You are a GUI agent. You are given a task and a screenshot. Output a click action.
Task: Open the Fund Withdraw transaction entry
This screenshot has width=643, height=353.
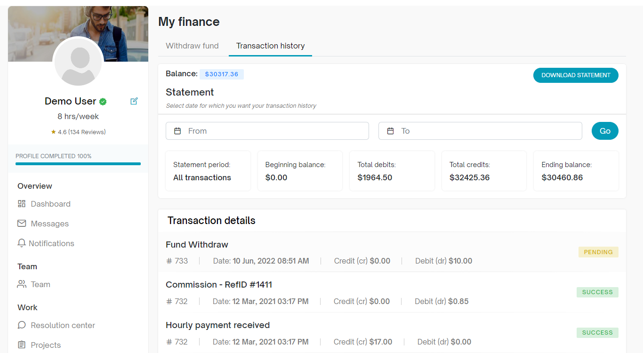coord(197,245)
